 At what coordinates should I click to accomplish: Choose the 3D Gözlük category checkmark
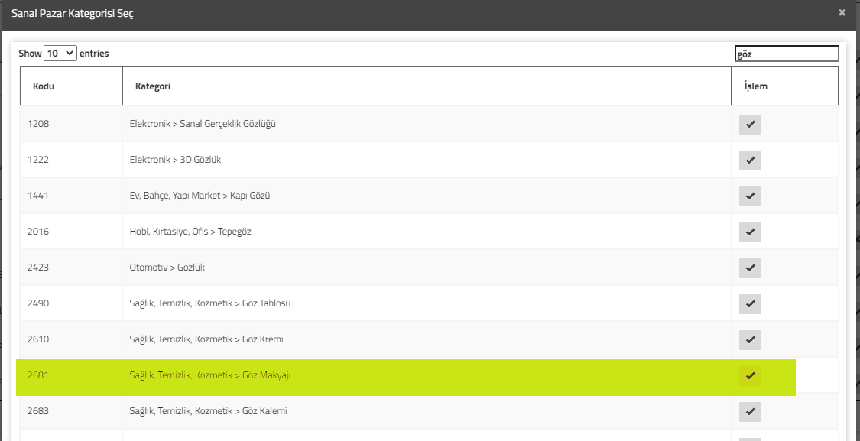[750, 161]
